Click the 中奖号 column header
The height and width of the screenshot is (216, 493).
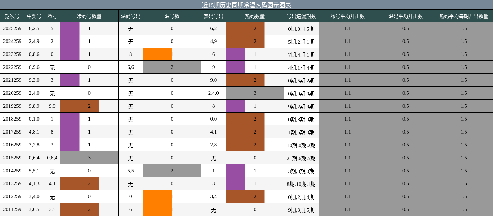[x=34, y=16]
